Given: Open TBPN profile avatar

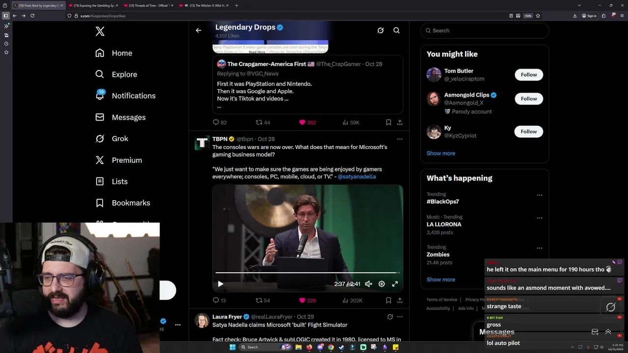Looking at the screenshot, I should (x=202, y=143).
